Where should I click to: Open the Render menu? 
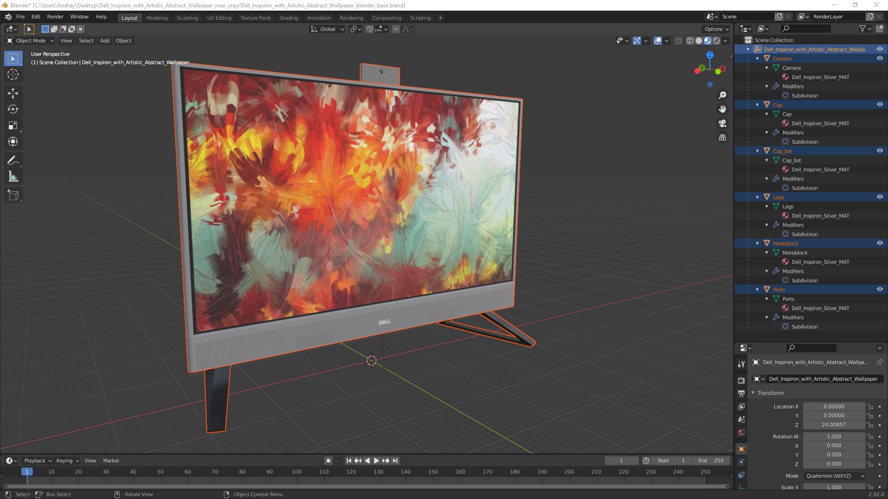pos(55,17)
